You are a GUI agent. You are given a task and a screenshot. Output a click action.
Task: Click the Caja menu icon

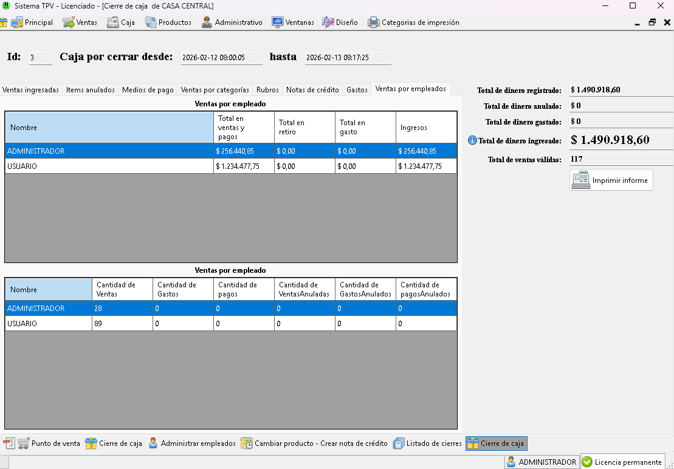(113, 22)
